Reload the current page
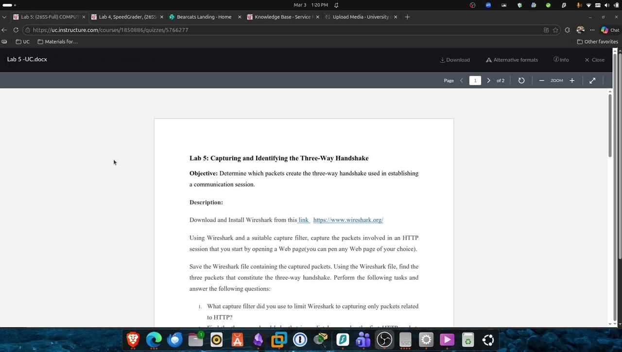 point(16,30)
